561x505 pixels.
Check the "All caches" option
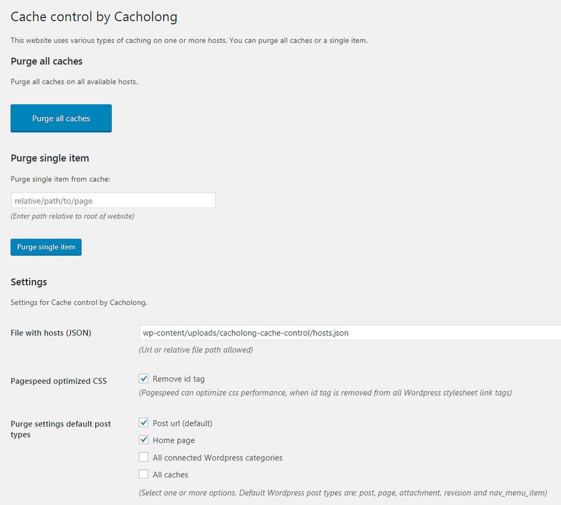[144, 474]
